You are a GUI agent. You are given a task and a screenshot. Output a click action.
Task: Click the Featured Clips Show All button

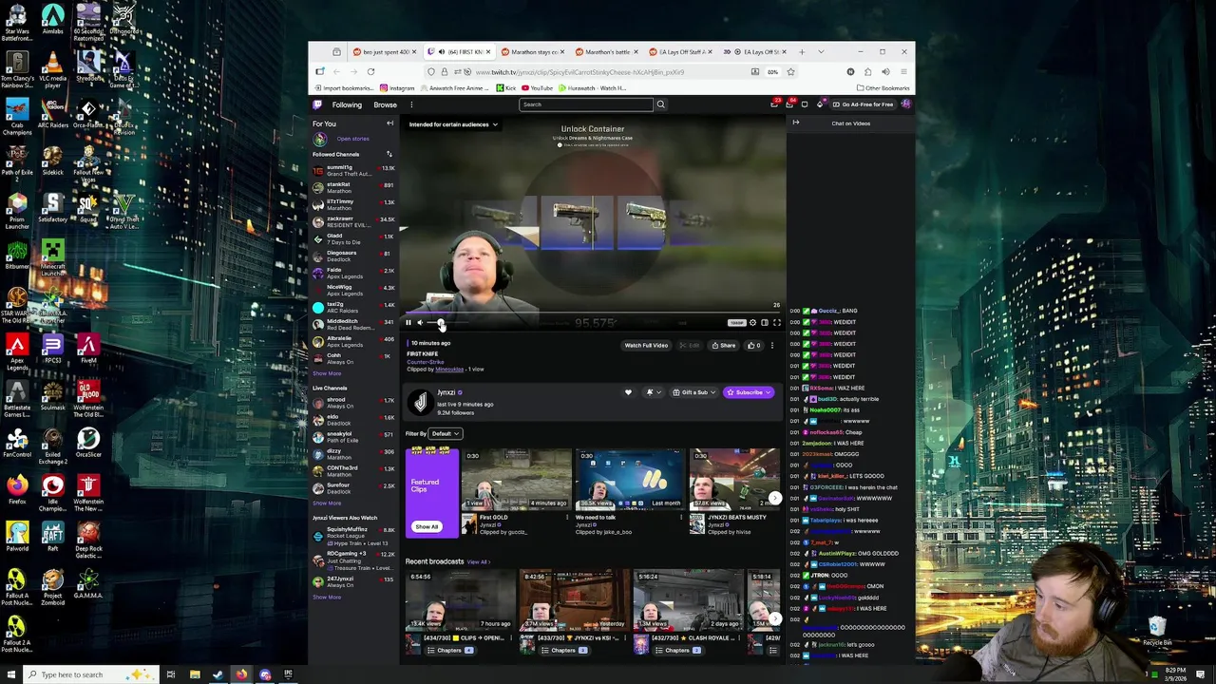point(427,527)
